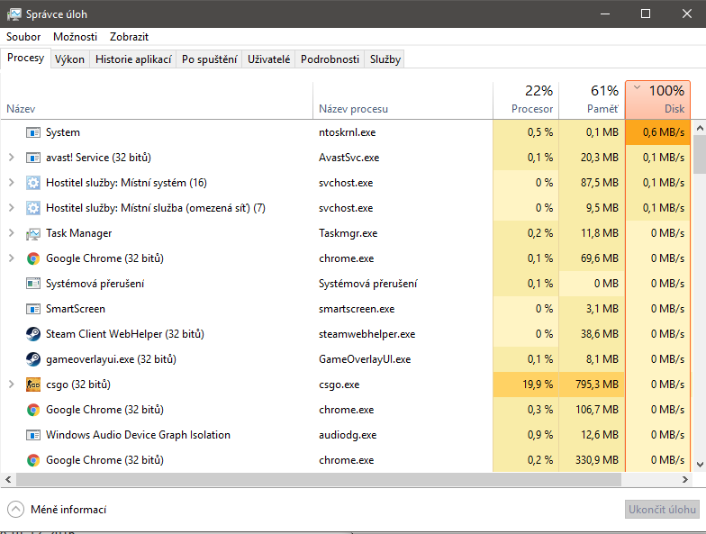Expand Hostitel služby: Místní služba (omezená síť)
Screen dimensions: 706x534
click(x=12, y=208)
